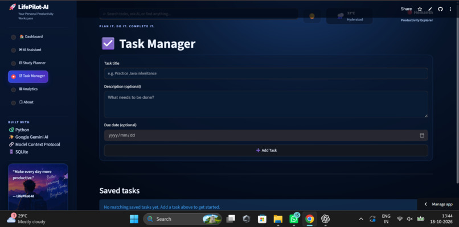Click the Description text area

click(x=266, y=105)
